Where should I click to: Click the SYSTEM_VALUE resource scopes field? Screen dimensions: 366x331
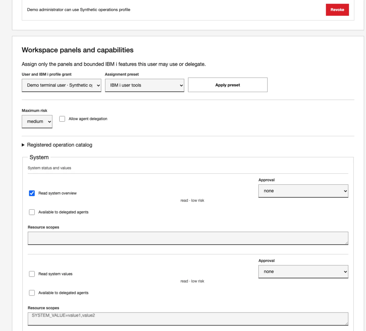point(188,319)
